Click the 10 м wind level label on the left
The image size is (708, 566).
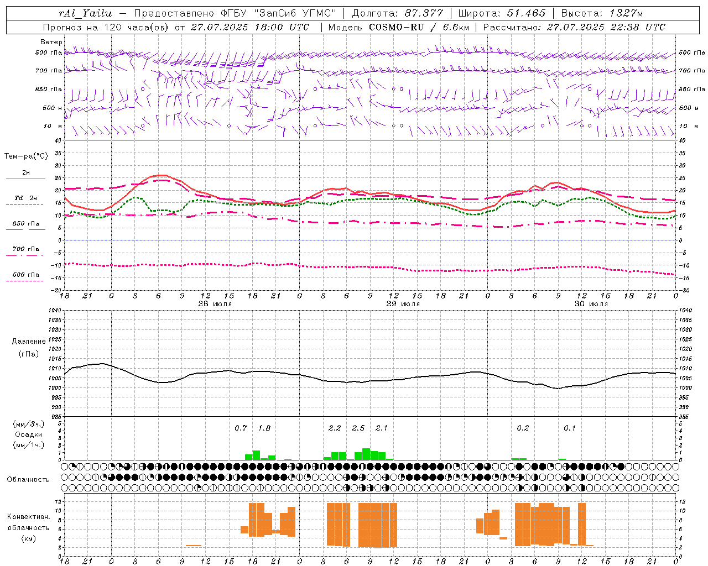point(53,126)
